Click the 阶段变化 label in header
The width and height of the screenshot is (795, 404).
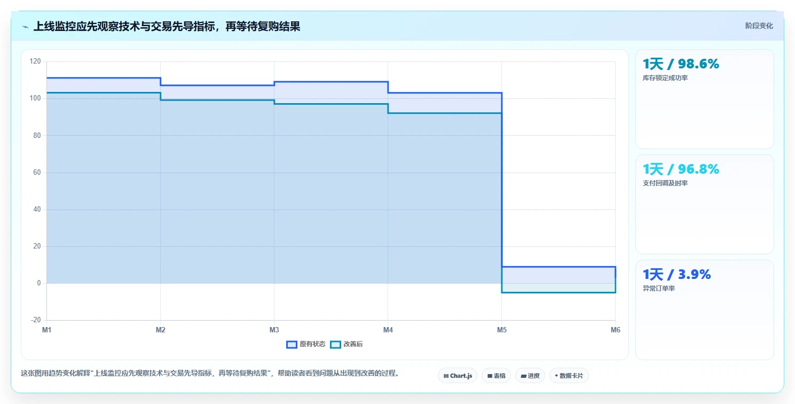759,26
